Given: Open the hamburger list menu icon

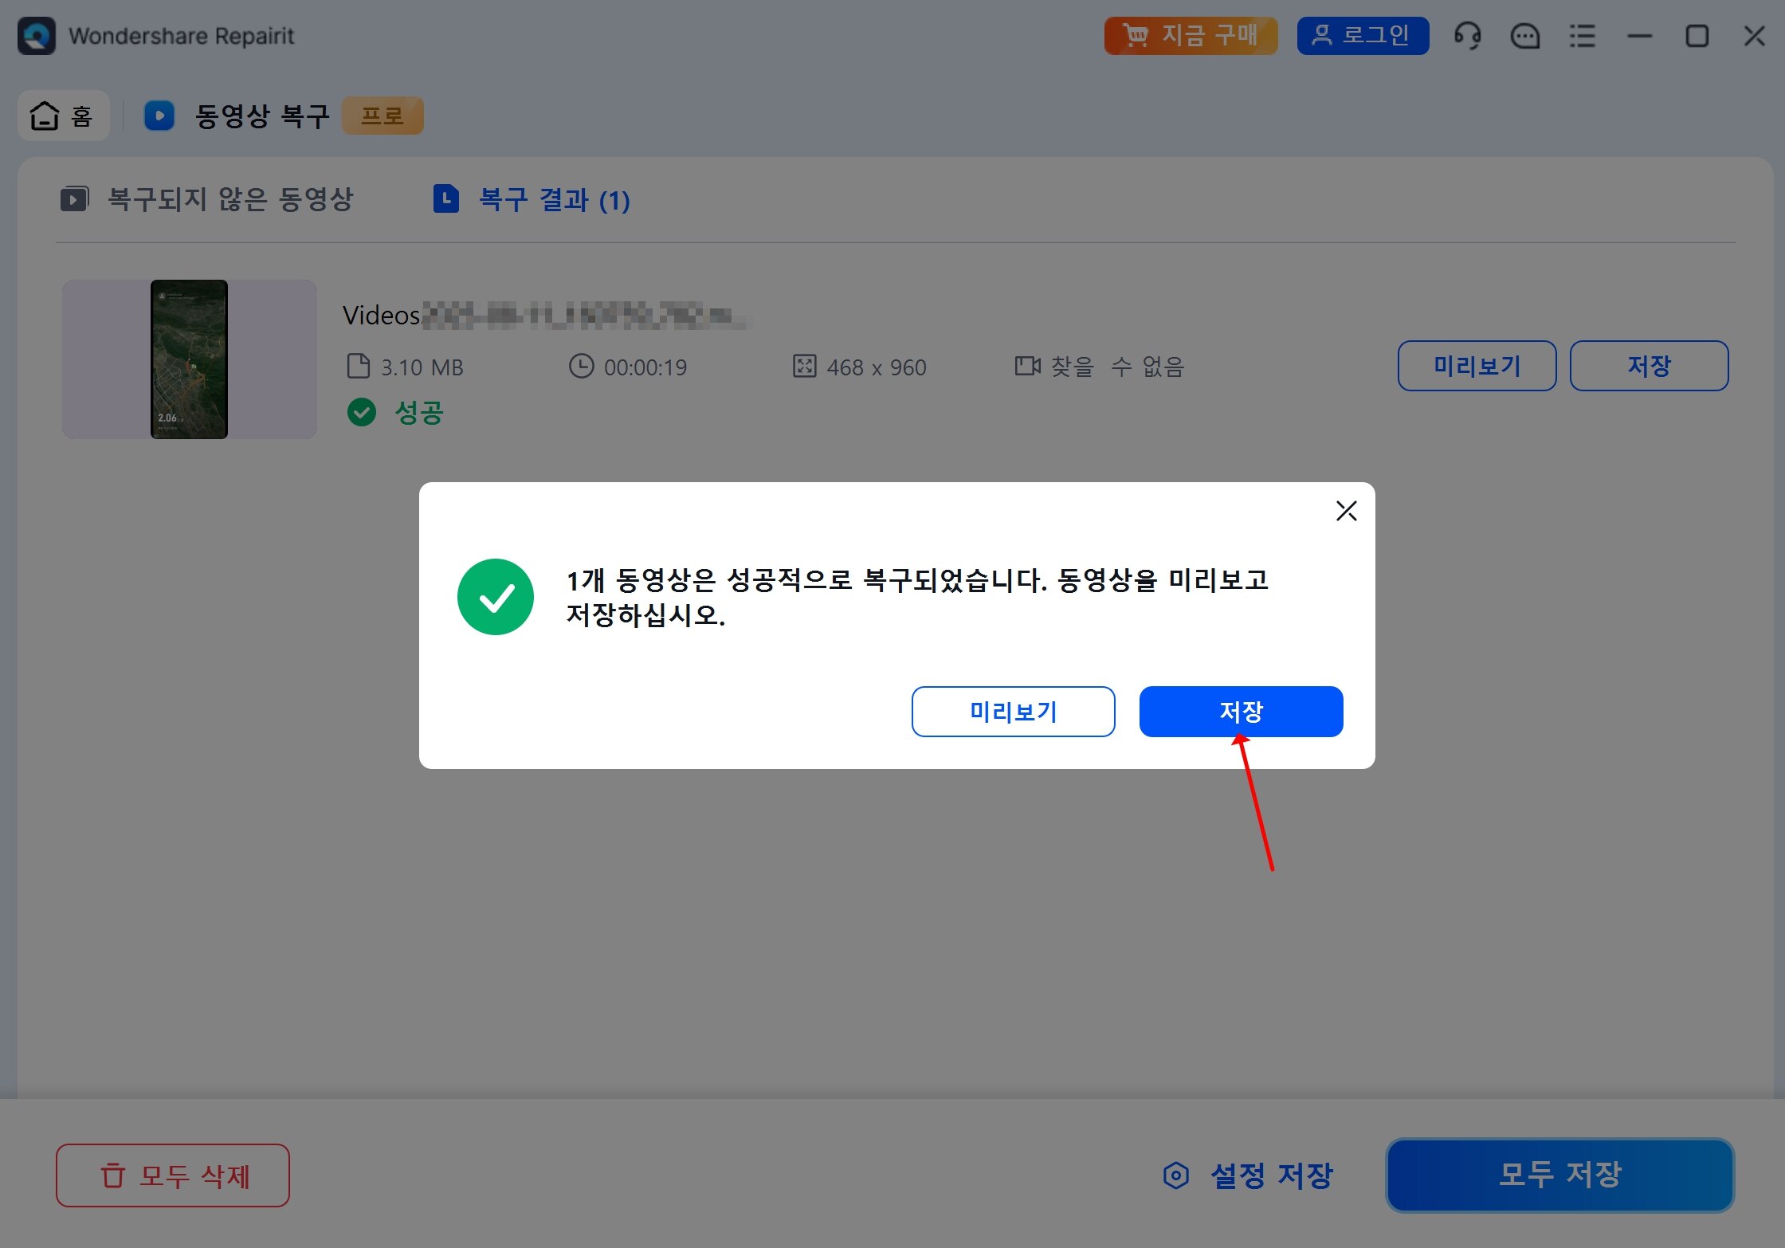Looking at the screenshot, I should [x=1582, y=36].
